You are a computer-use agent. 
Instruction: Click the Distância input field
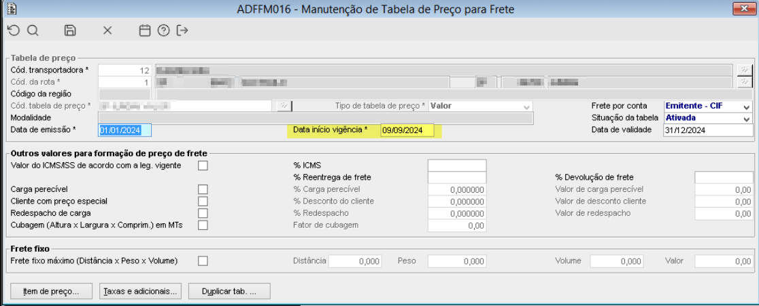pyautogui.click(x=355, y=261)
